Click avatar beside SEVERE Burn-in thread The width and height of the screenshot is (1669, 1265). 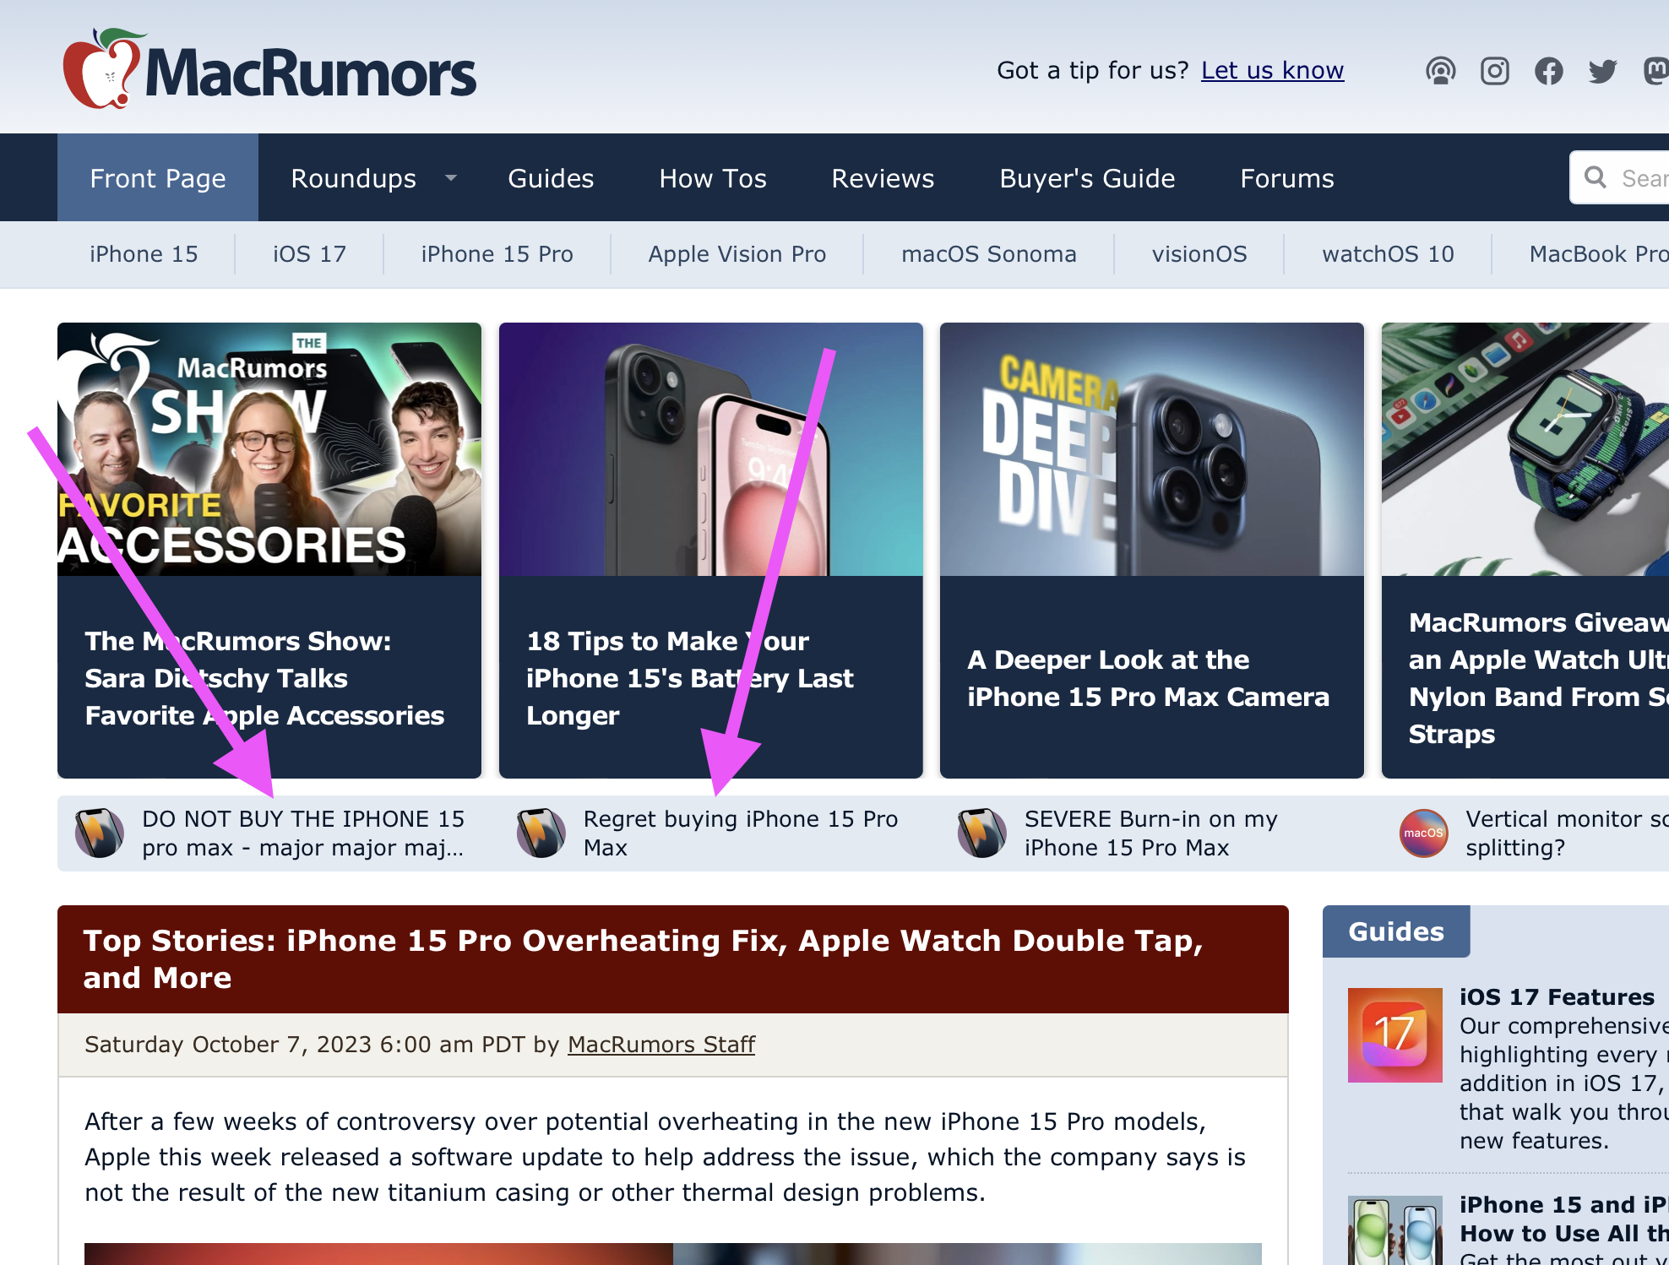coord(982,833)
